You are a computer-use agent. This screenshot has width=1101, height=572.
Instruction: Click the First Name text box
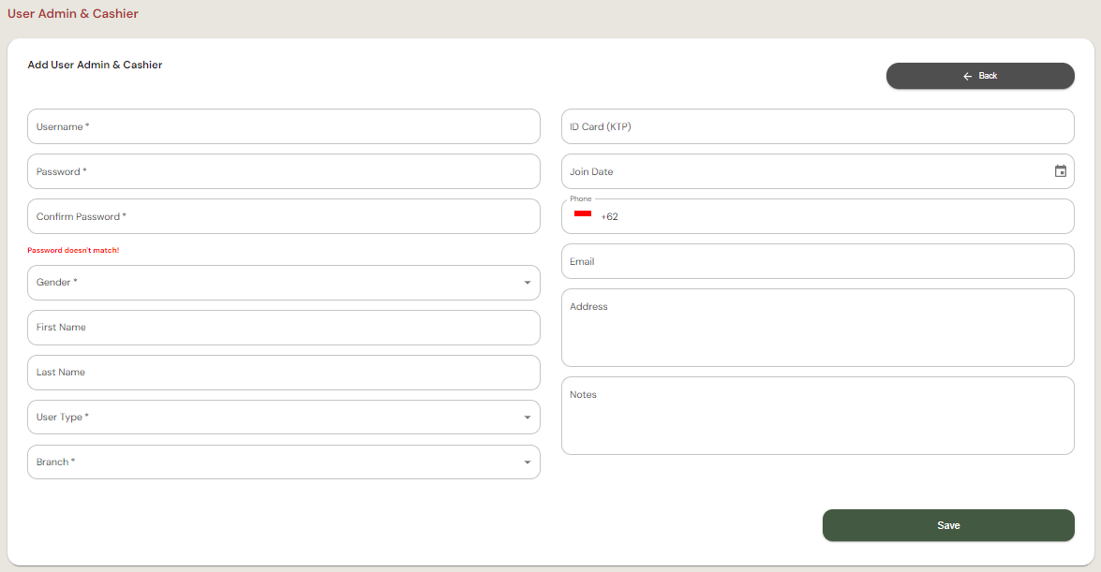pos(283,328)
